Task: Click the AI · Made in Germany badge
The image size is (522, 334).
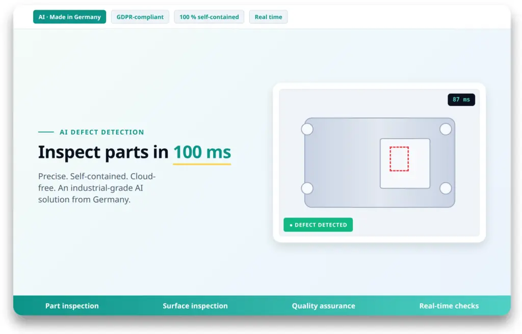Action: [x=69, y=17]
